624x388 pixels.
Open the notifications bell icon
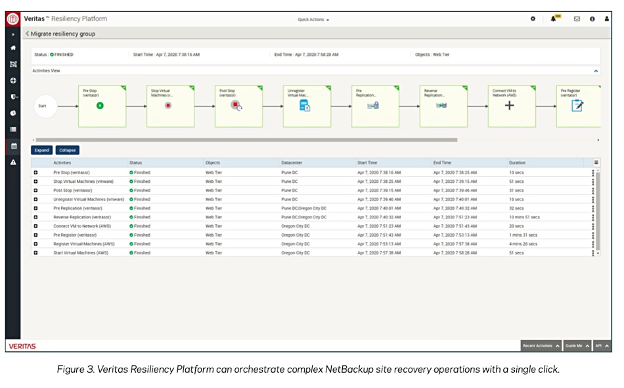point(554,18)
